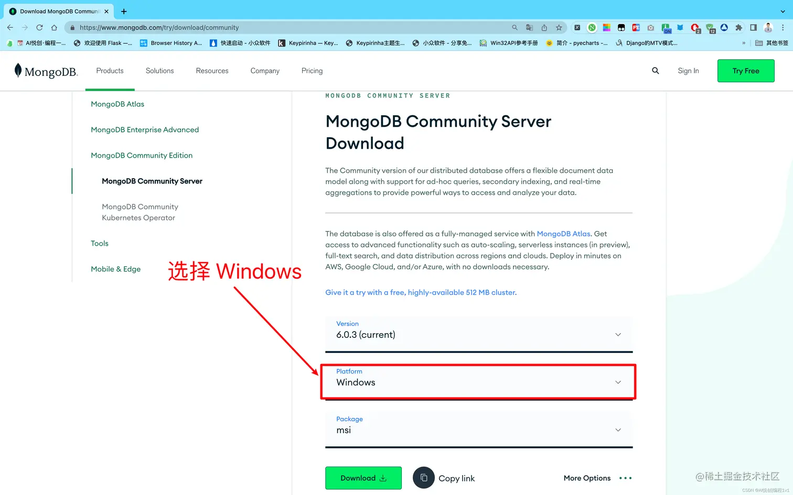Click the padlock site-info icon
Viewport: 793px width, 495px height.
click(x=72, y=28)
